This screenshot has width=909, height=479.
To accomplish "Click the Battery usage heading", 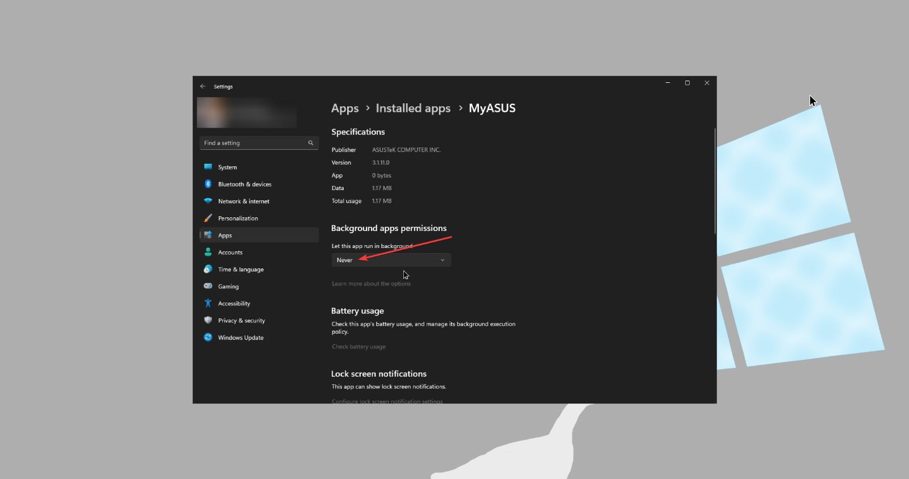I will click(357, 311).
